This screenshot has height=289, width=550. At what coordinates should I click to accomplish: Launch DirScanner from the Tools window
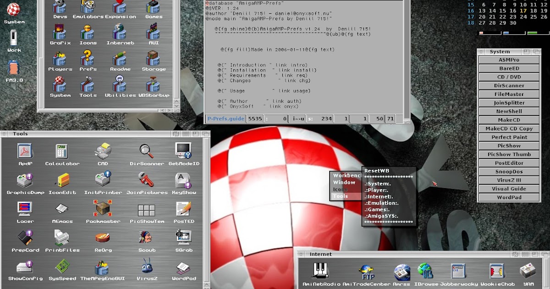point(146,151)
